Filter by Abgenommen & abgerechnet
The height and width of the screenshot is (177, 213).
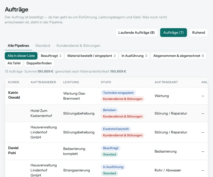point(178,56)
